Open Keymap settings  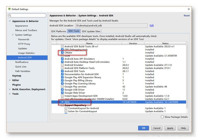click(x=17, y=76)
